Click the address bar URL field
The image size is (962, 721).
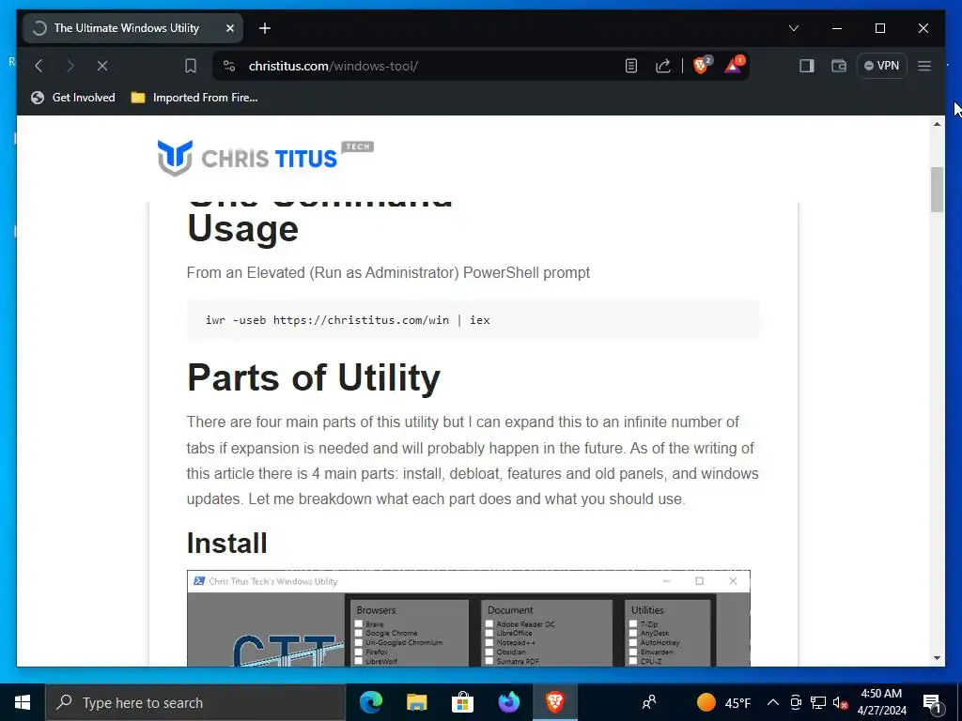(424, 66)
